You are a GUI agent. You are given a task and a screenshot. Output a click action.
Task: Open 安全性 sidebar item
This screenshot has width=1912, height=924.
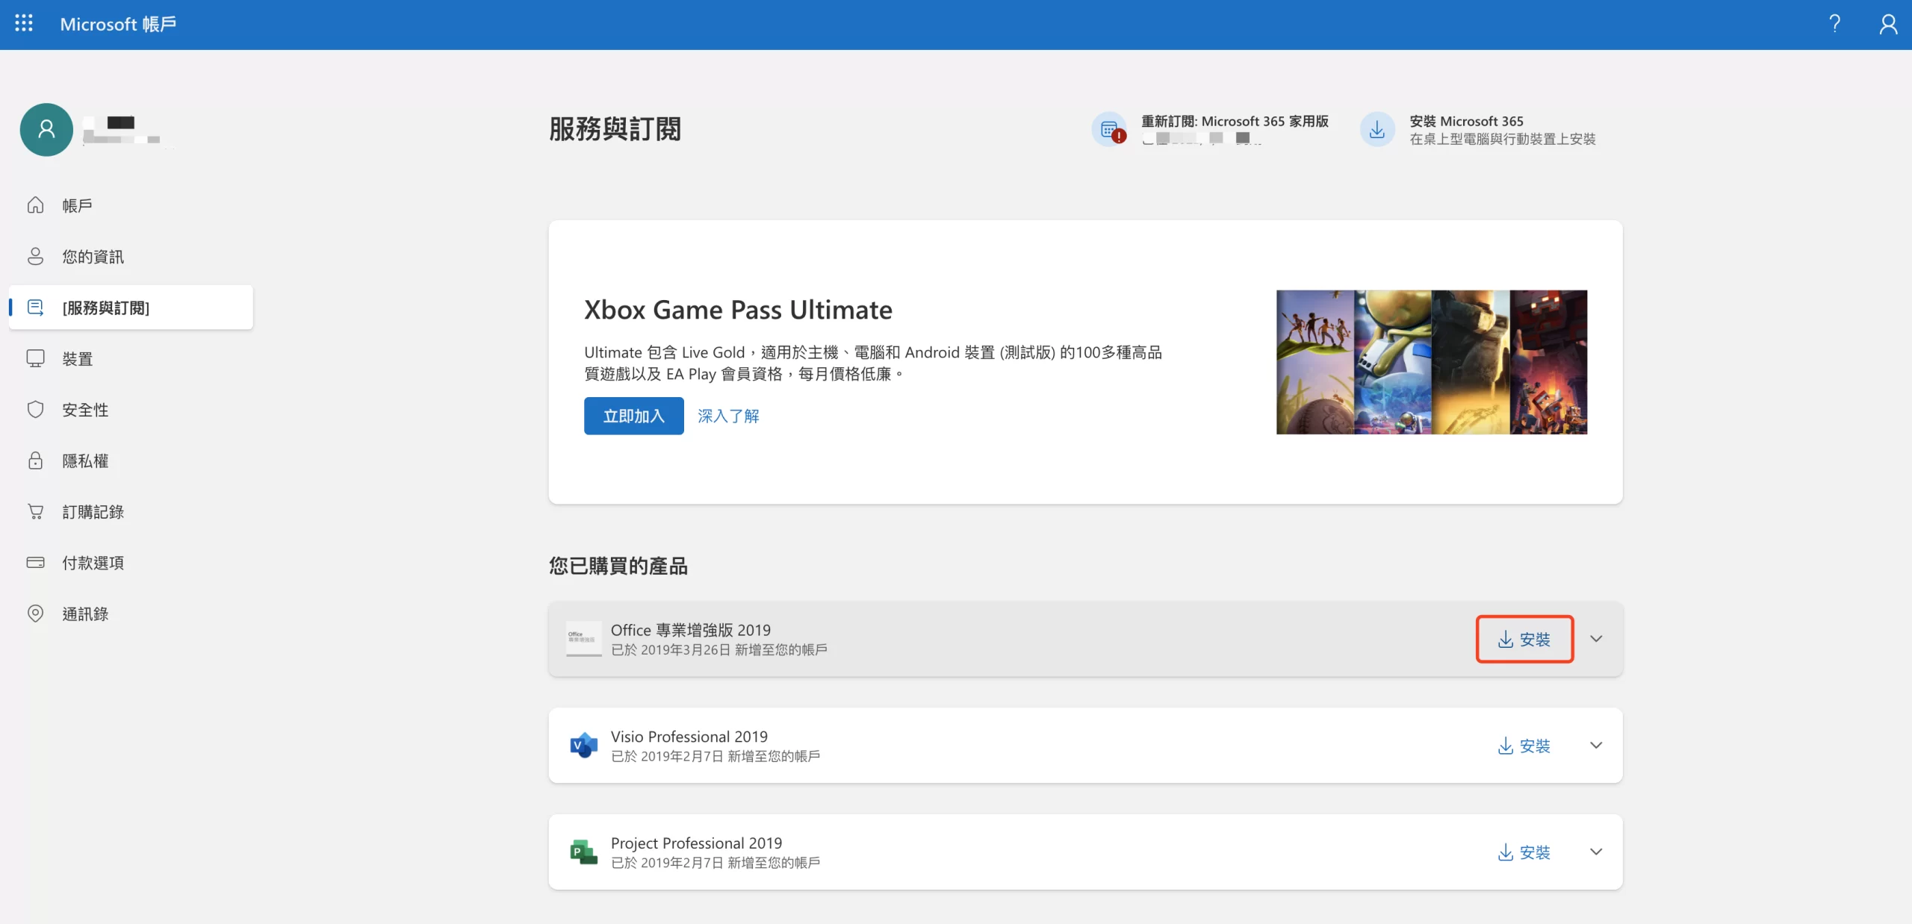pyautogui.click(x=85, y=410)
